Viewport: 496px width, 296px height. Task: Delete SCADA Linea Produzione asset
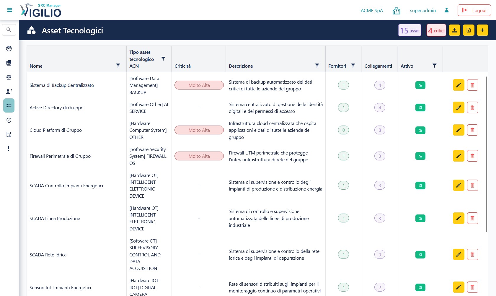tap(472, 218)
